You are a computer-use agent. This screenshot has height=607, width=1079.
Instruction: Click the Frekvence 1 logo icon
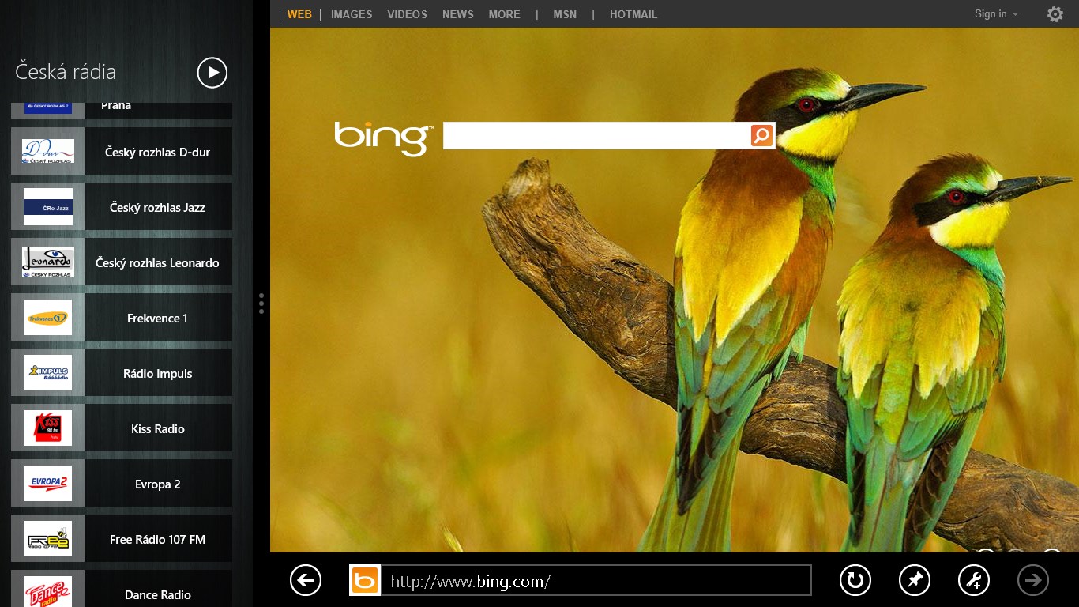pos(47,317)
